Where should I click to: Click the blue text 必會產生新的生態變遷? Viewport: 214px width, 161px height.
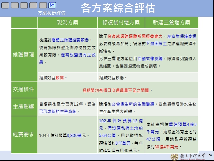click(133, 104)
